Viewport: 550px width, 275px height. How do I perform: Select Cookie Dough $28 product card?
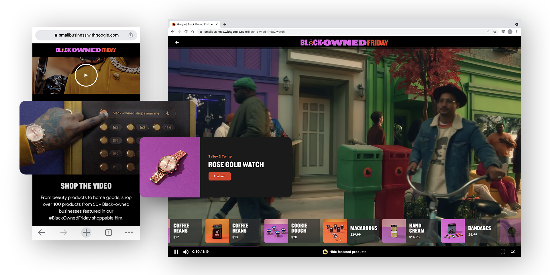[292, 231]
